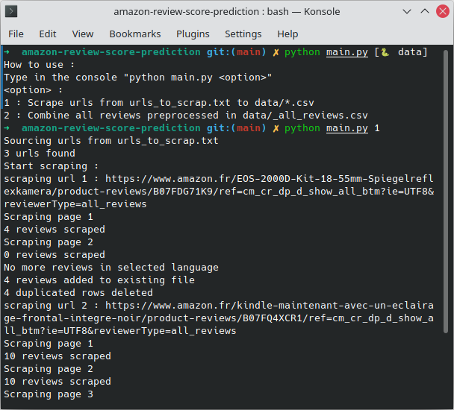Click the 'How to use :' line
This screenshot has width=454, height=410.
[x=39, y=65]
